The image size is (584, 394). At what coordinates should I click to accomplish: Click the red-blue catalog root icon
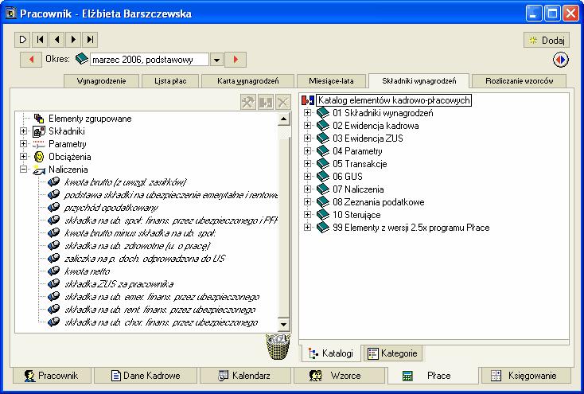[x=308, y=100]
